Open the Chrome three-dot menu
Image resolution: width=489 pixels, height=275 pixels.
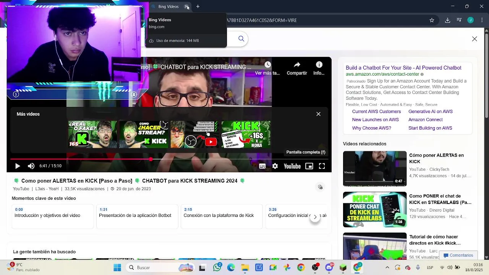482,20
